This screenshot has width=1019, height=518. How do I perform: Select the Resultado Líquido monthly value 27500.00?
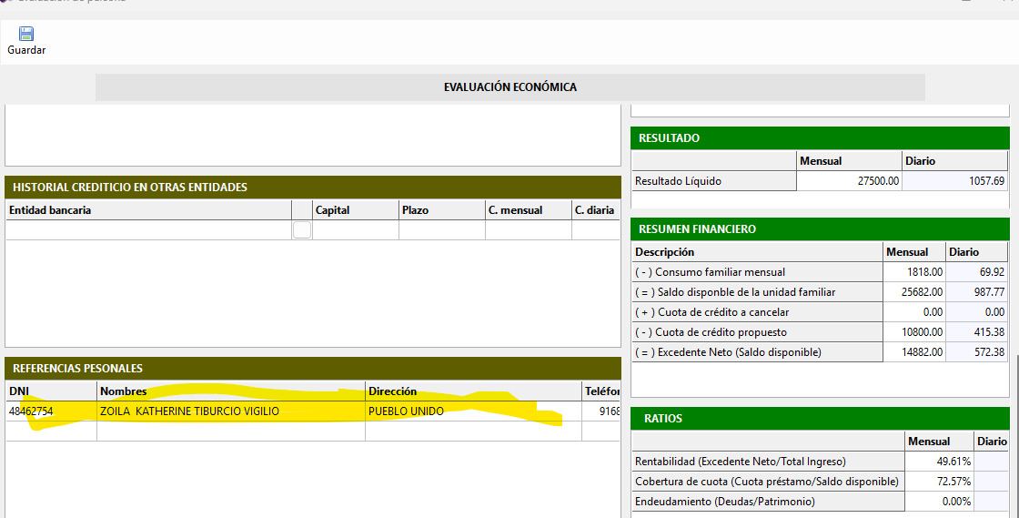coord(849,181)
